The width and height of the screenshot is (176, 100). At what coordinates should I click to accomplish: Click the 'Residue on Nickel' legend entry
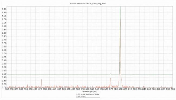(89, 94)
